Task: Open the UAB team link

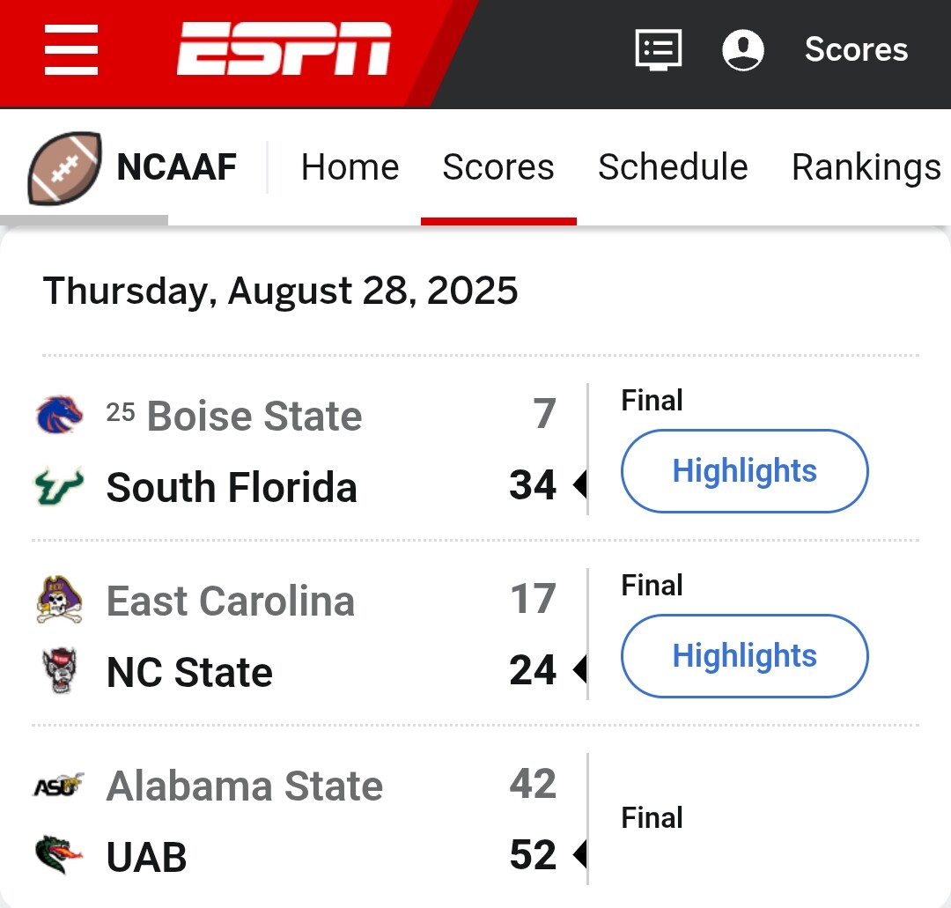Action: tap(146, 857)
